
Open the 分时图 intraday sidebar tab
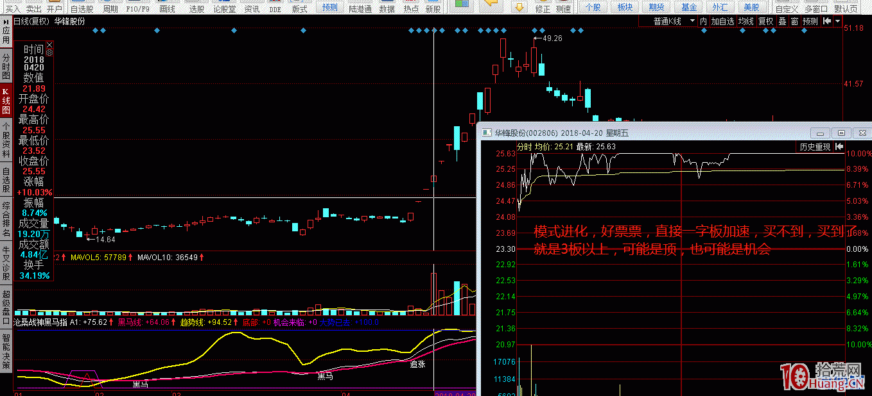[6, 66]
